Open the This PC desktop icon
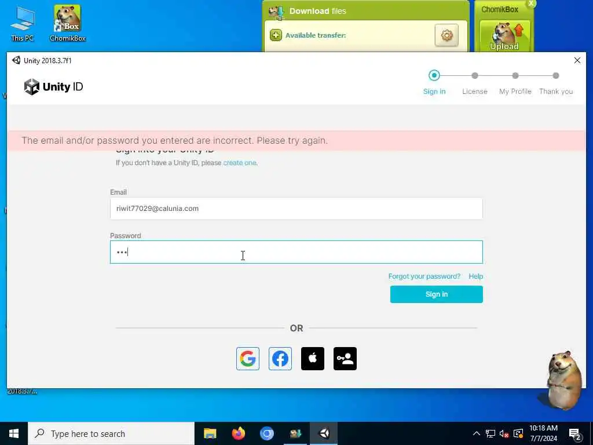 coord(23,24)
